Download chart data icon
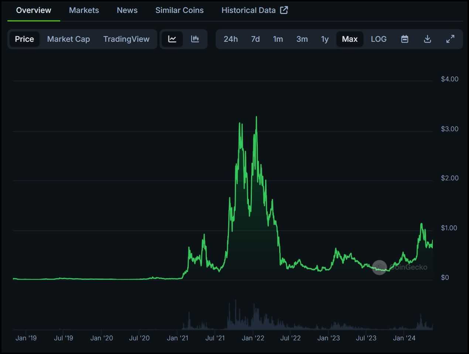The width and height of the screenshot is (469, 354). 427,39
